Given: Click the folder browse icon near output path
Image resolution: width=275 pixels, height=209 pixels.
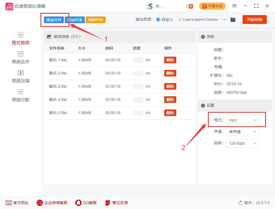Looking at the screenshot, I should [x=233, y=20].
